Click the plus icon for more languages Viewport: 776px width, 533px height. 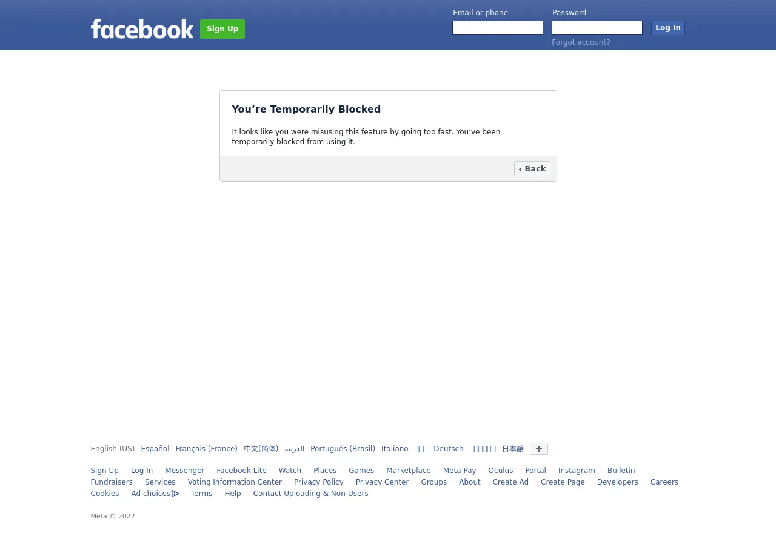point(539,449)
